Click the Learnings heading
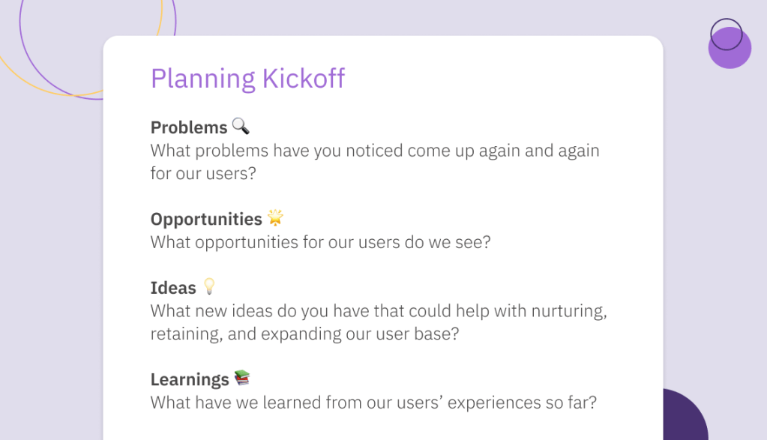This screenshot has height=440, width=767. click(x=190, y=379)
